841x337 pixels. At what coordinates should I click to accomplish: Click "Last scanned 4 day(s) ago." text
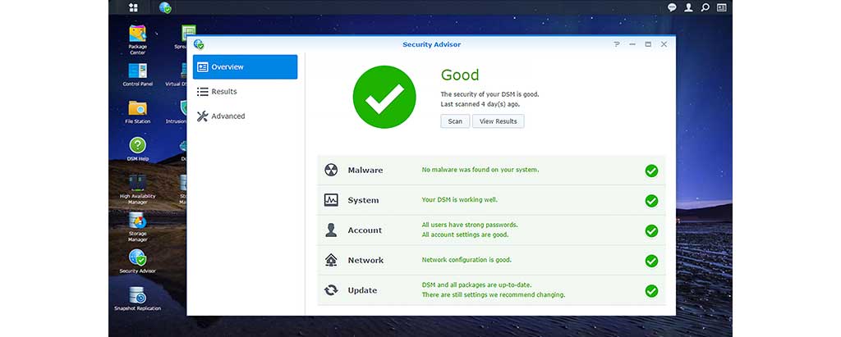(480, 104)
